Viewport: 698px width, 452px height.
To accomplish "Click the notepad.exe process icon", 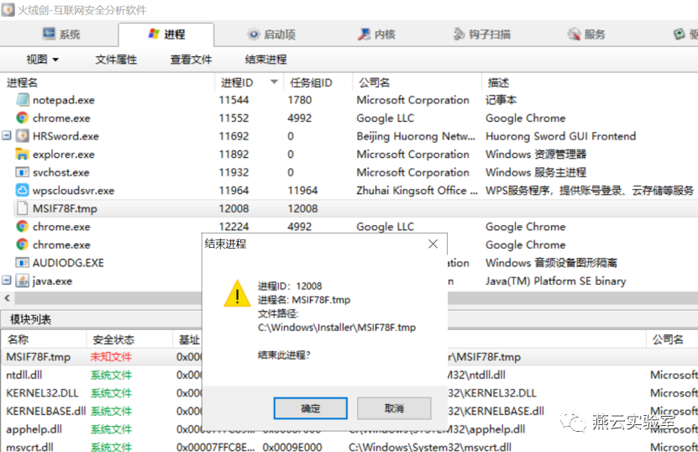I will coord(22,100).
